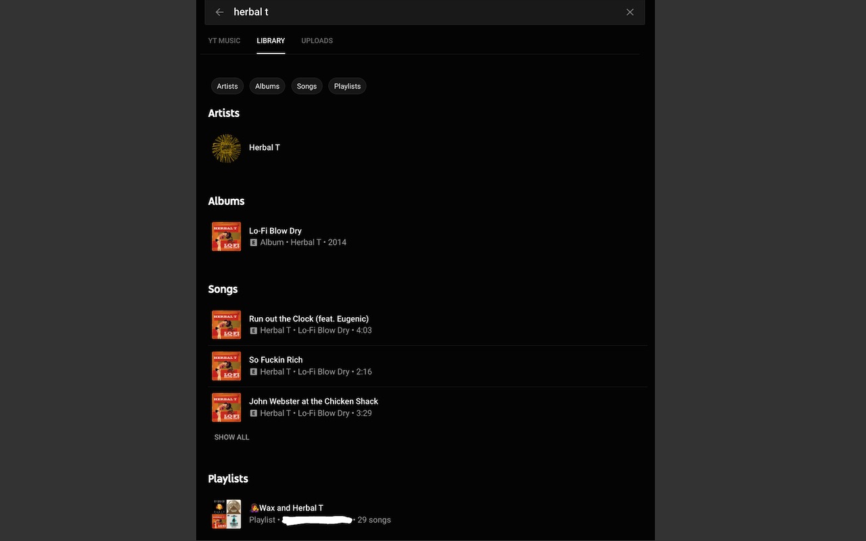Open the Herbal T artist name
Image resolution: width=866 pixels, height=541 pixels.
pos(264,147)
